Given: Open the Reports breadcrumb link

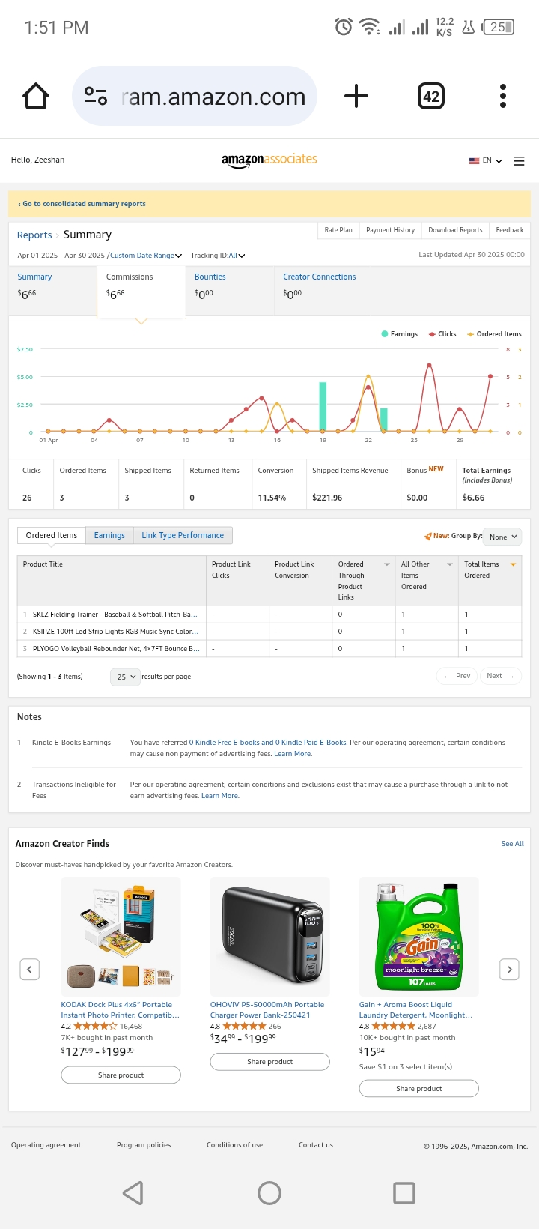Looking at the screenshot, I should coord(34,235).
